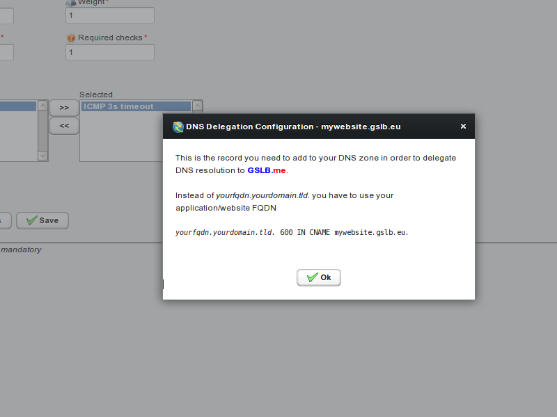Click the << remove-from-selected button
This screenshot has width=557, height=417.
coord(64,126)
